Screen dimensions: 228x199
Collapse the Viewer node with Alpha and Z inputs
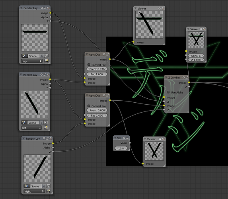pos(188,29)
